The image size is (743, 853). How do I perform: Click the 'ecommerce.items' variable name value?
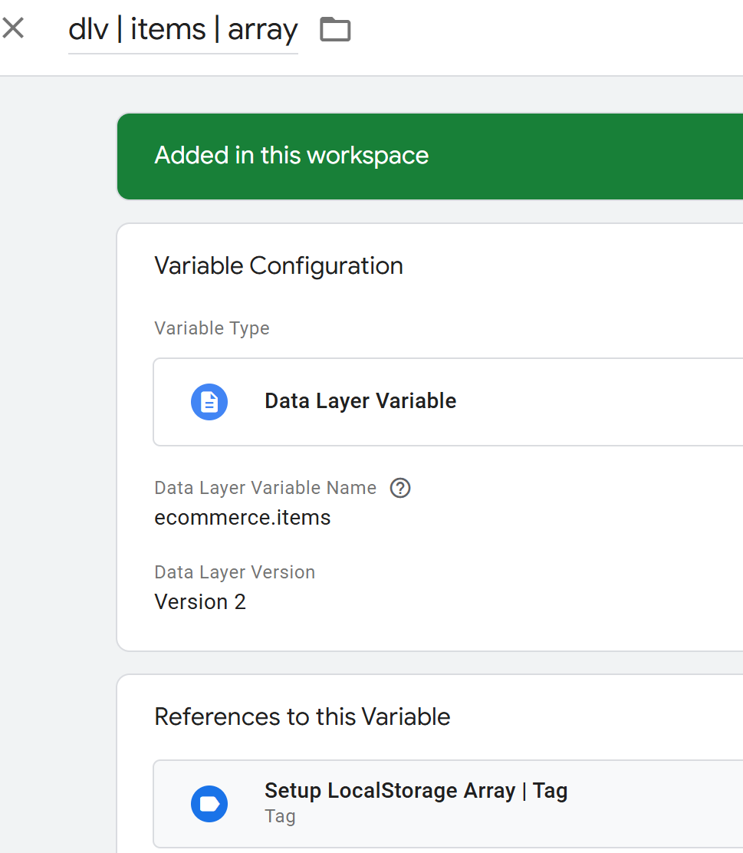click(x=242, y=518)
